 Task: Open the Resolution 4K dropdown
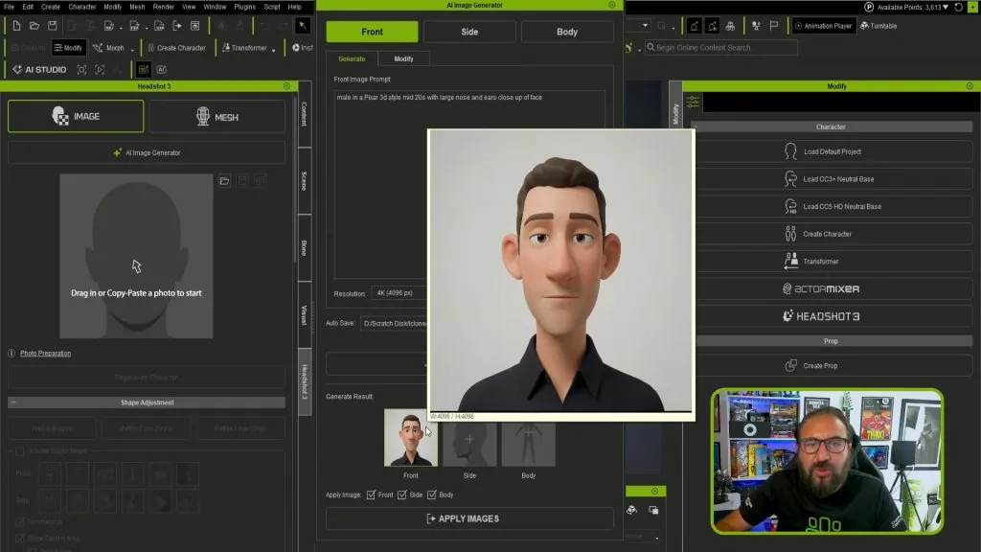(x=400, y=293)
